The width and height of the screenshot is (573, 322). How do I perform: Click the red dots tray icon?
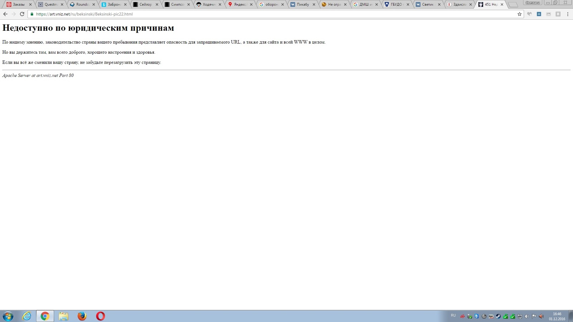click(462, 316)
